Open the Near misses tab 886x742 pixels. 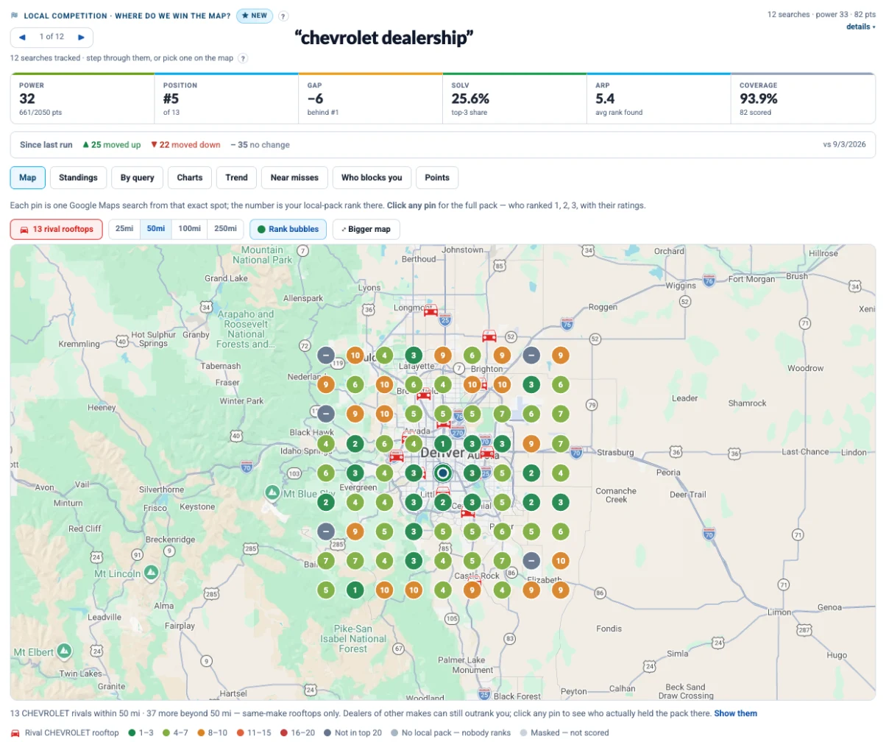(x=294, y=177)
